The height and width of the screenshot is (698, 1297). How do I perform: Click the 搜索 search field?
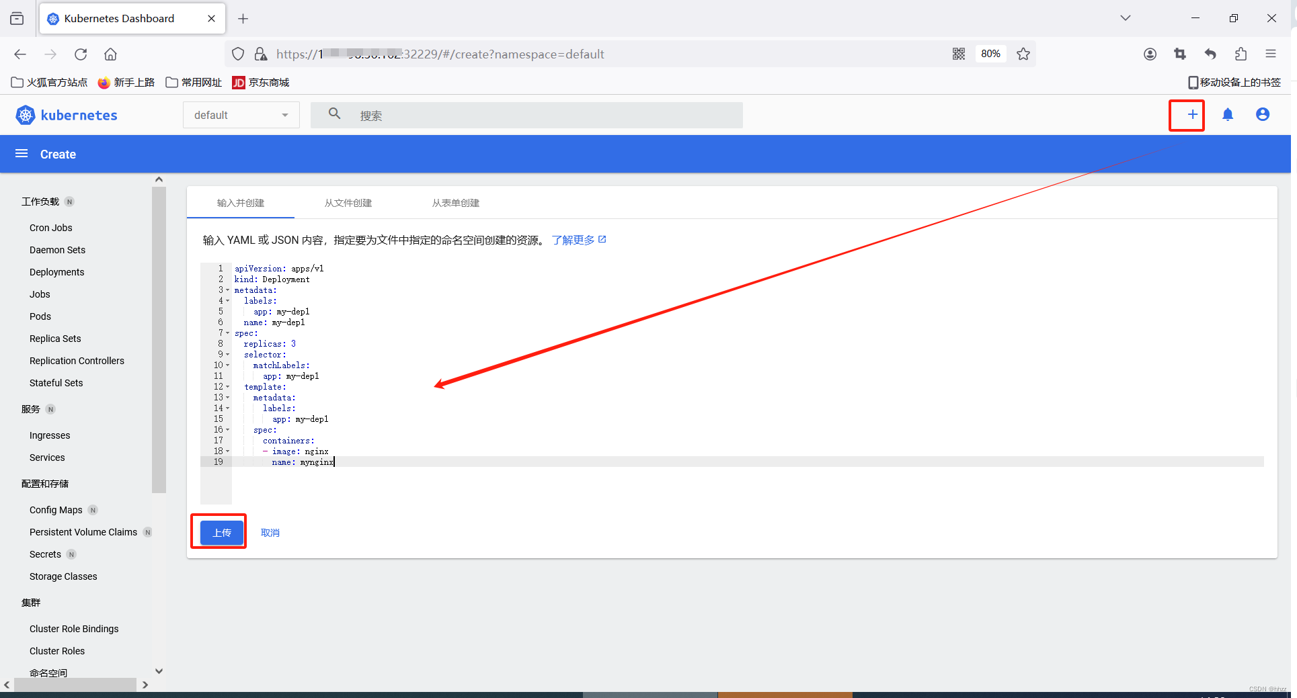tap(526, 115)
